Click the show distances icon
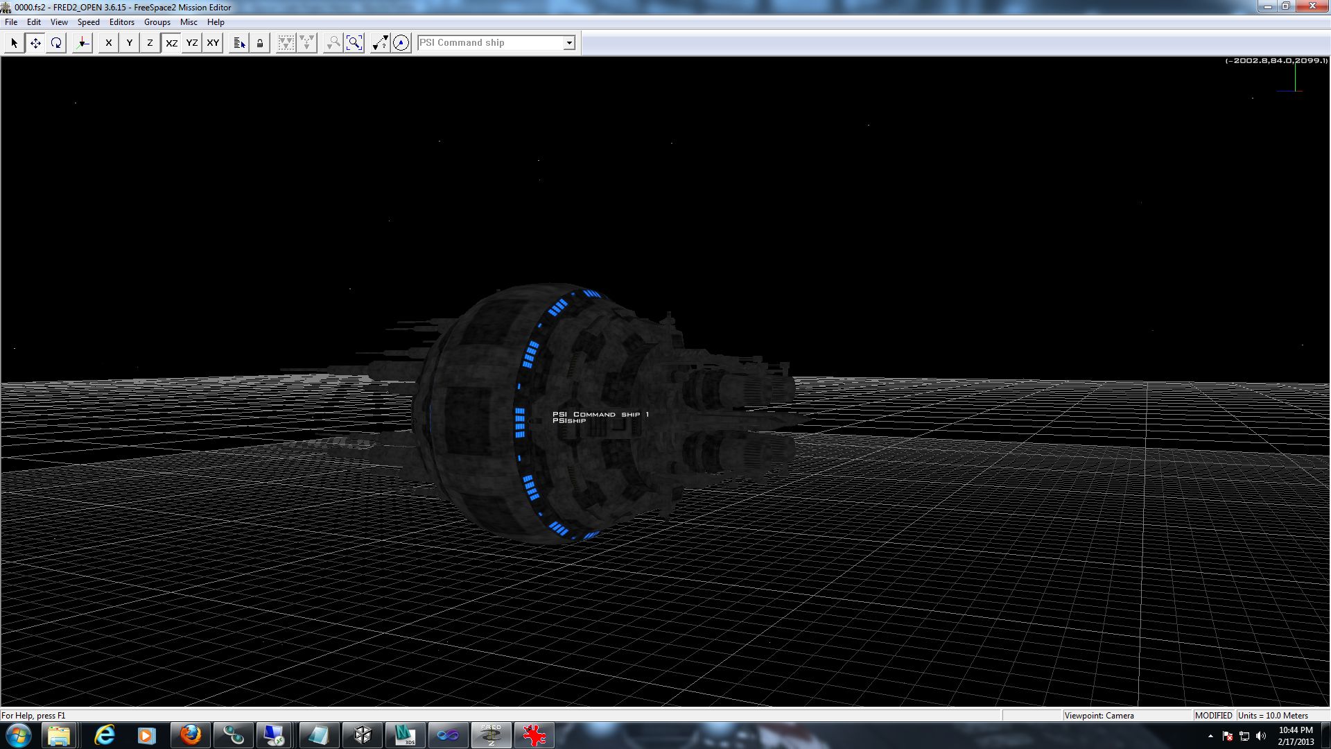The image size is (1331, 749). tap(380, 43)
